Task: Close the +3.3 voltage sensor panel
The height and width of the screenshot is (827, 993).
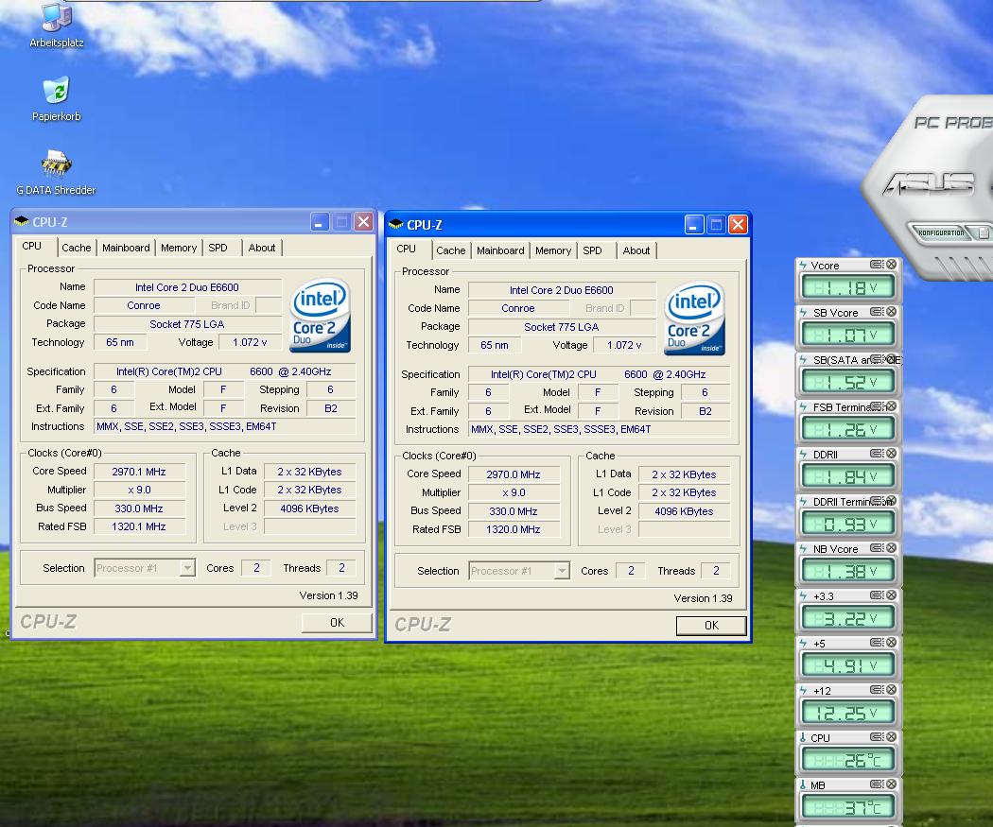Action: 891,595
